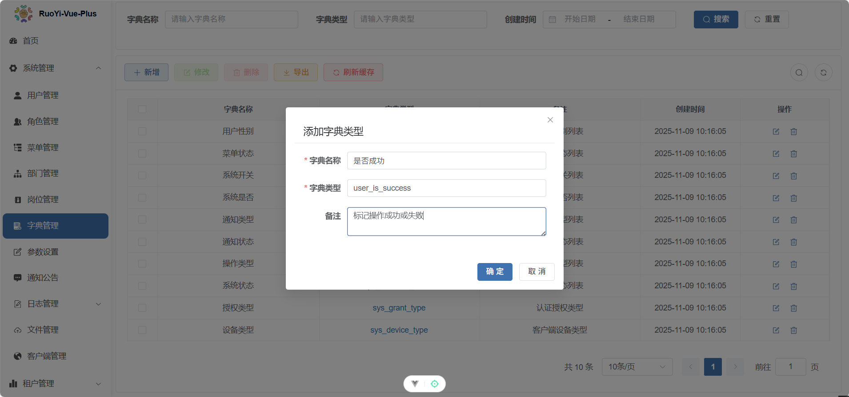Click the RuoYi-Vue-Plus logo icon
The width and height of the screenshot is (849, 397).
click(23, 14)
